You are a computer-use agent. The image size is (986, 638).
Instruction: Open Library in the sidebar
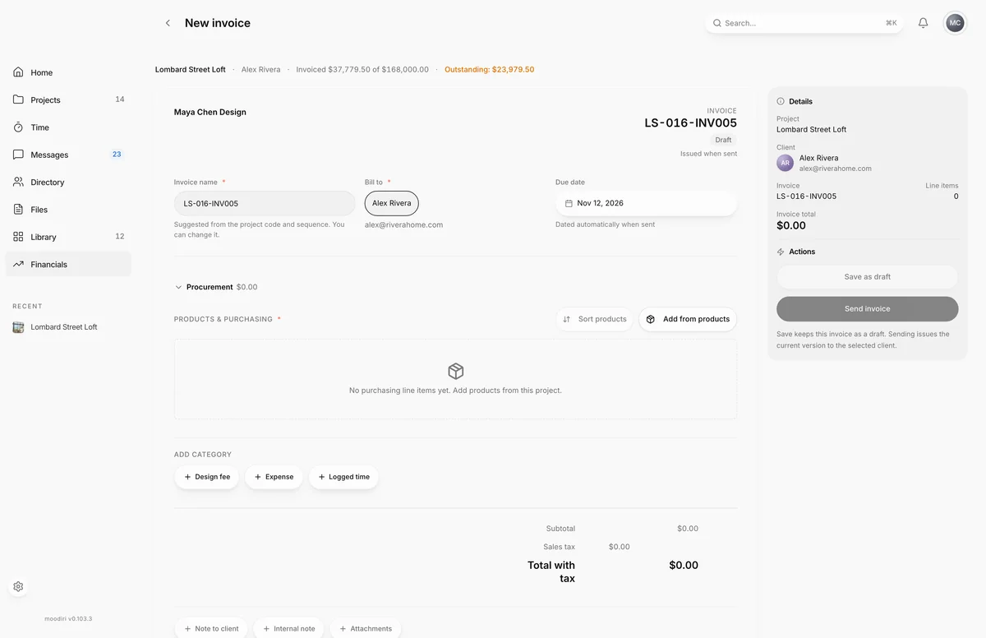pyautogui.click(x=68, y=237)
